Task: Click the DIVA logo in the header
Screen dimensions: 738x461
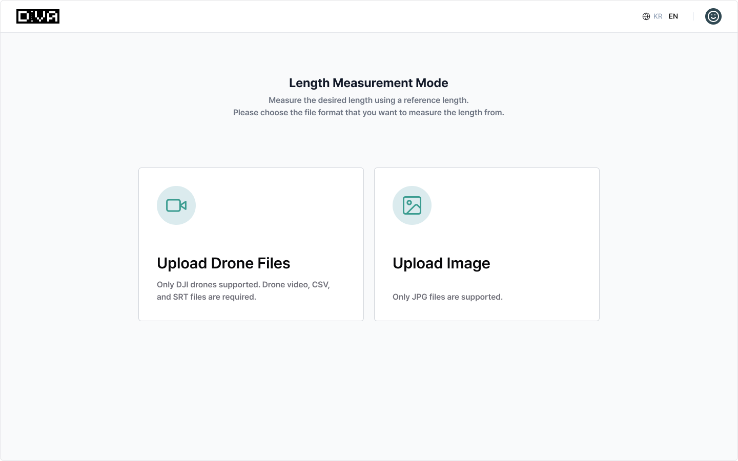Action: (x=38, y=16)
